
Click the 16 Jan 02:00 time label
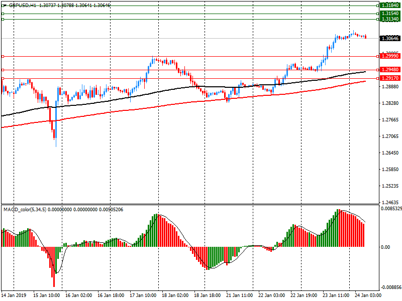coord(78,295)
